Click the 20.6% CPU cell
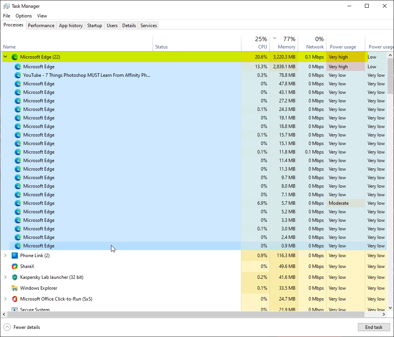The height and width of the screenshot is (337, 394). tap(255, 57)
